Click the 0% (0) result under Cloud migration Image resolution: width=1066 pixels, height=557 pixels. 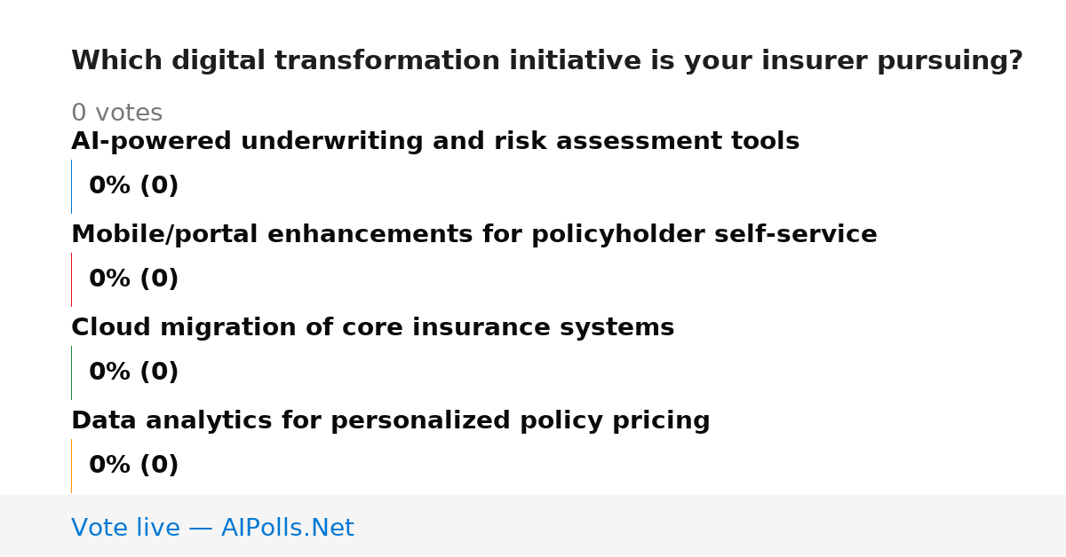pyautogui.click(x=134, y=373)
